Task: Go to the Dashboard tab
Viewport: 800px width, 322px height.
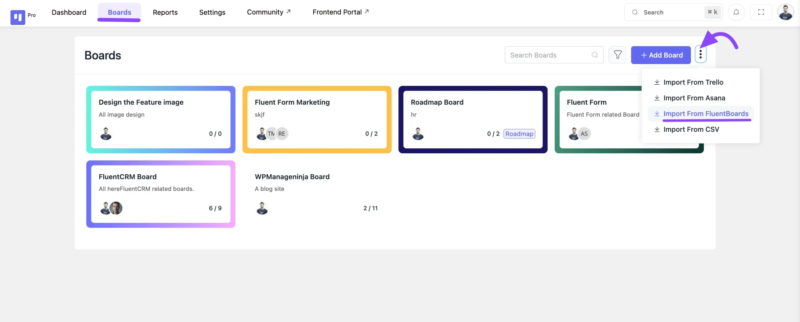Action: [x=69, y=12]
